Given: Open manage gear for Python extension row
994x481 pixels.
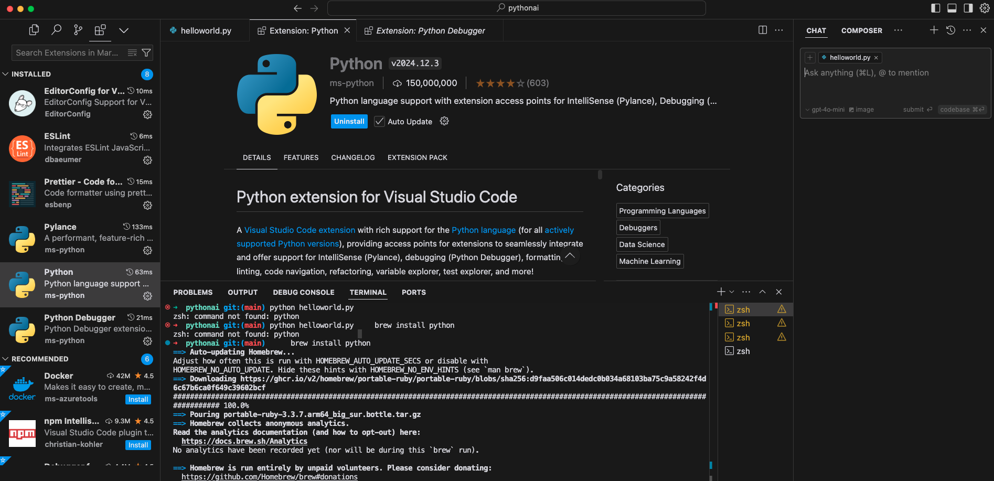Looking at the screenshot, I should tap(147, 296).
